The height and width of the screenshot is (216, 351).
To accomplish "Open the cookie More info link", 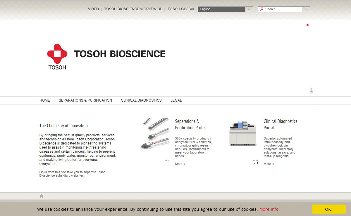I will click(269, 209).
